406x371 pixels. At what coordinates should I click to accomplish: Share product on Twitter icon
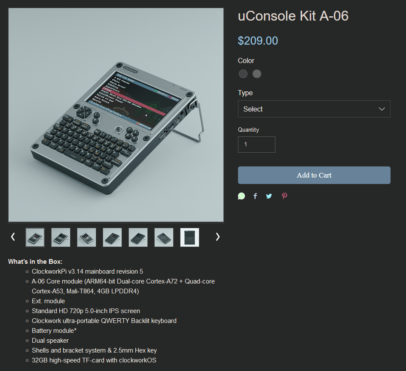[269, 196]
